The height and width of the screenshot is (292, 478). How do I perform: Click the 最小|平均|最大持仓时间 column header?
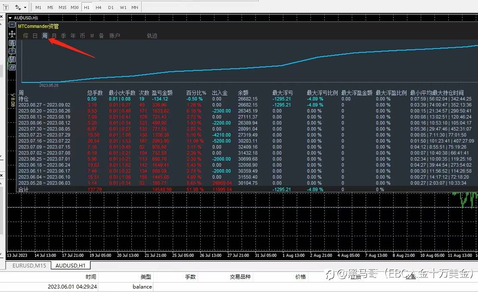(x=437, y=93)
